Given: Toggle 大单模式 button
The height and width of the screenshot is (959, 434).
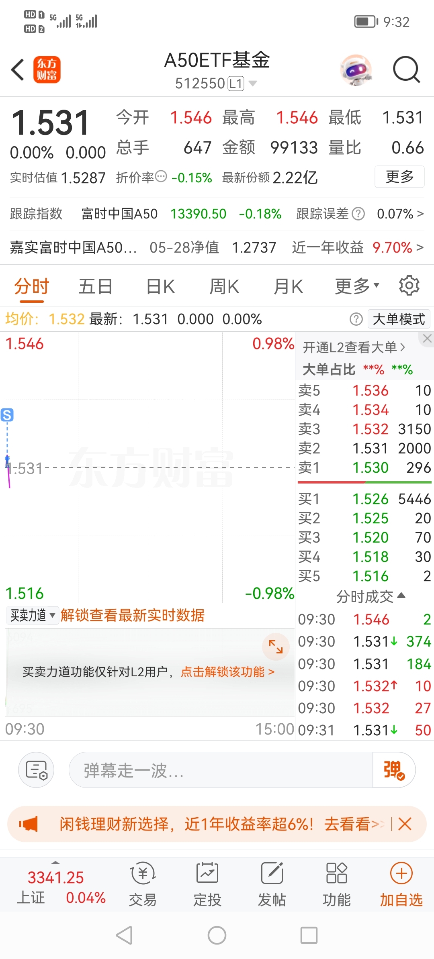Looking at the screenshot, I should [399, 319].
